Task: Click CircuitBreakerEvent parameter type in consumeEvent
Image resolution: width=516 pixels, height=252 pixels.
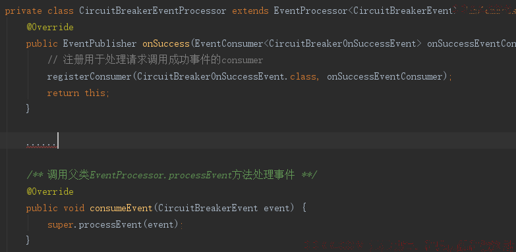Action: (208, 208)
